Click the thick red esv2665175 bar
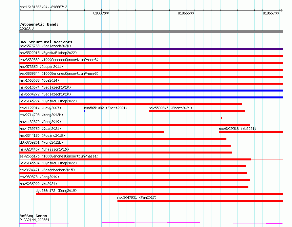The height and width of the screenshot is (227, 292). 141,159
